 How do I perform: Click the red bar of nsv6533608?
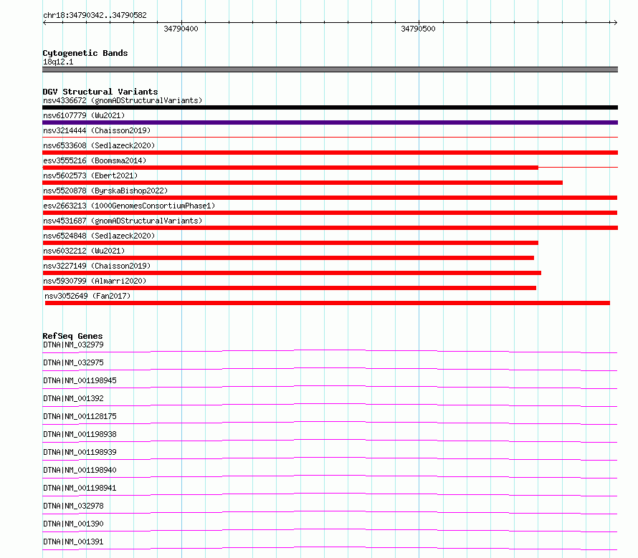(x=330, y=153)
